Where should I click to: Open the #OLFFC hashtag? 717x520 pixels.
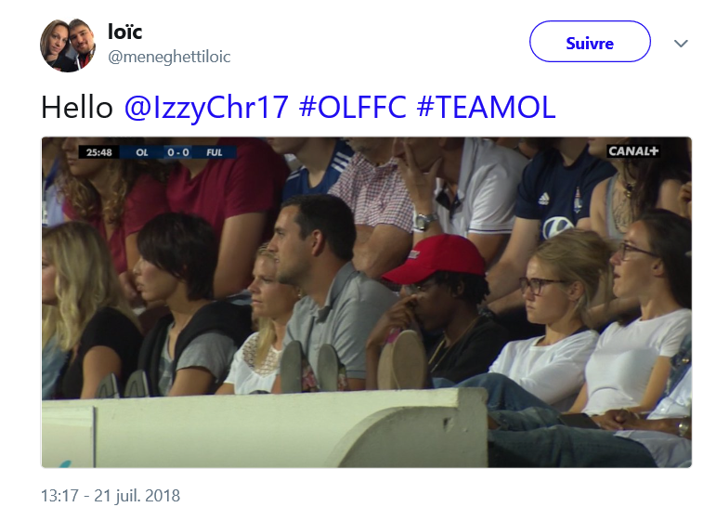[353, 107]
